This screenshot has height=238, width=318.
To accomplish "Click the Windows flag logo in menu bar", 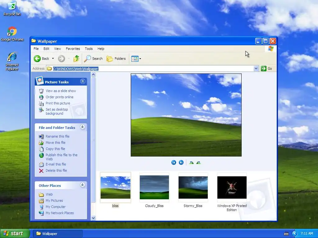I will pos(270,49).
